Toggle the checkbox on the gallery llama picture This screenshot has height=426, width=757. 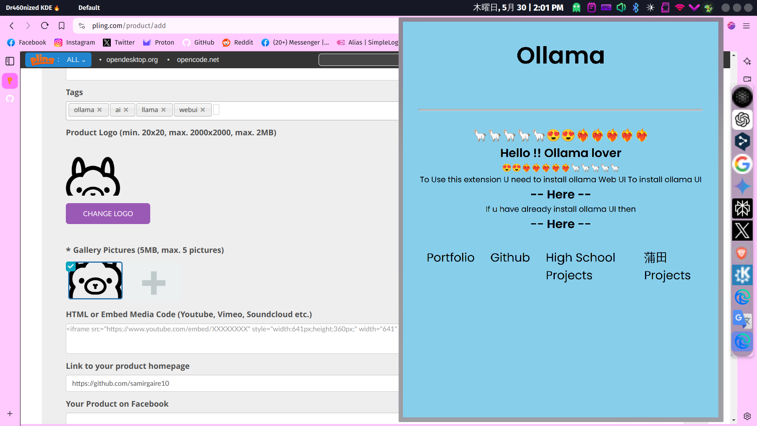pyautogui.click(x=71, y=266)
